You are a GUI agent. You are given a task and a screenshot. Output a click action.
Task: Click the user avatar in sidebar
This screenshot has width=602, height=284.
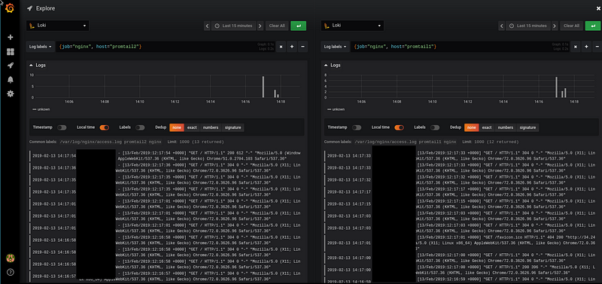coord(11,258)
